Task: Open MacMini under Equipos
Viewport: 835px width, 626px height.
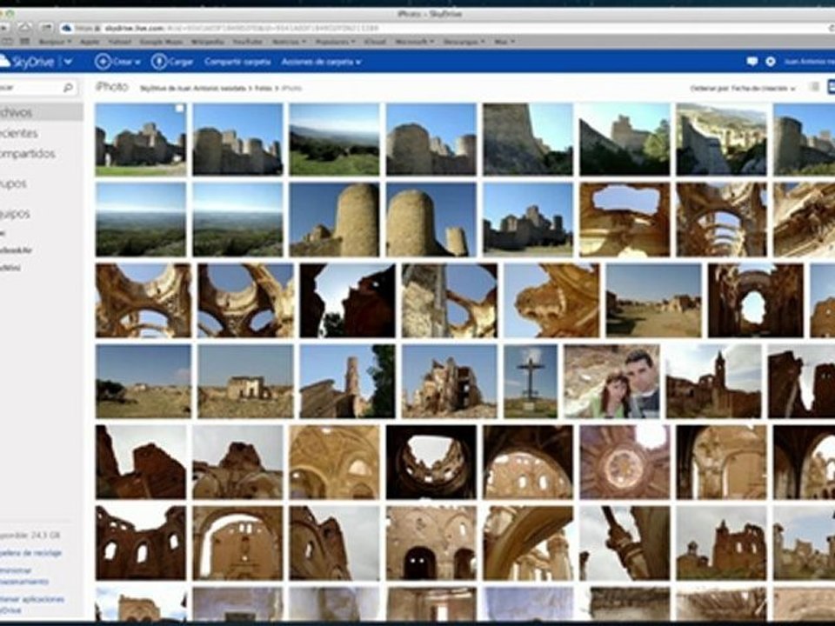Action: pyautogui.click(x=10, y=268)
